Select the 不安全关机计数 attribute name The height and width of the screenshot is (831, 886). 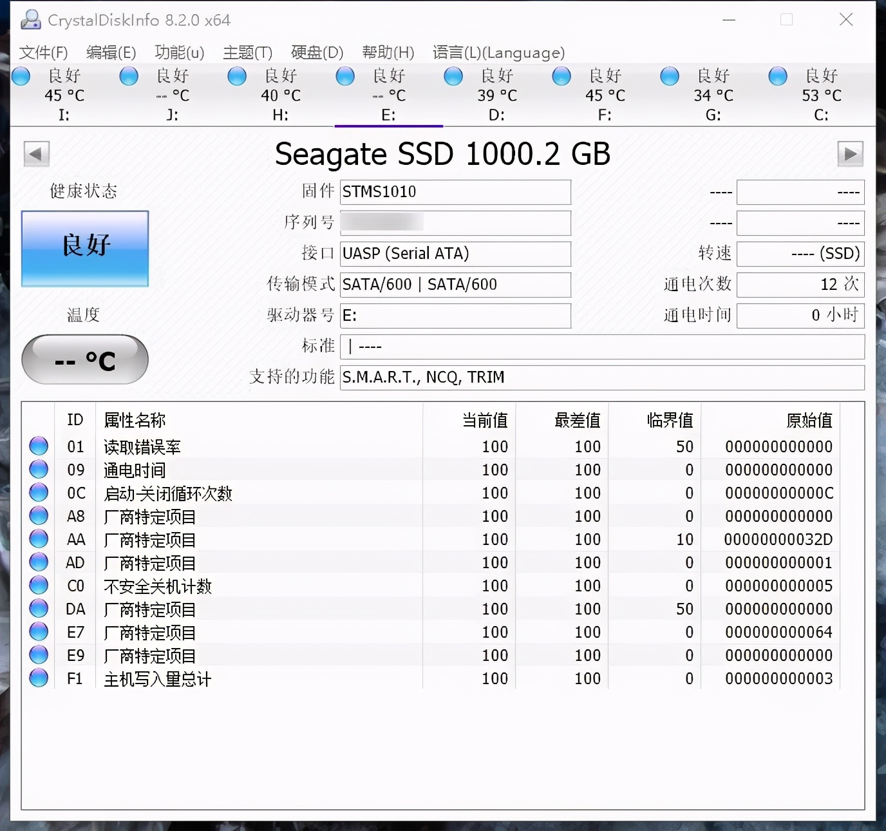tap(158, 586)
